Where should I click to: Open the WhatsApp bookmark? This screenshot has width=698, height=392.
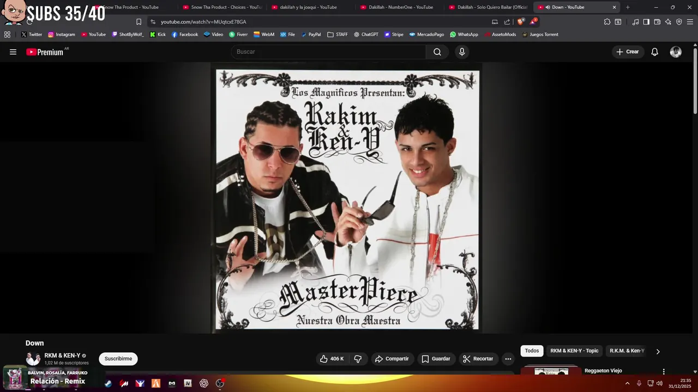pyautogui.click(x=464, y=34)
